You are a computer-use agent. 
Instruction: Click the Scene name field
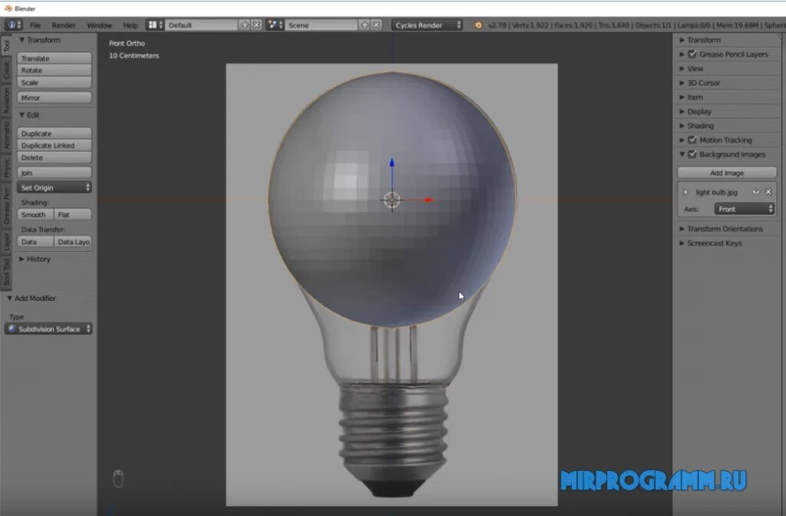(321, 25)
